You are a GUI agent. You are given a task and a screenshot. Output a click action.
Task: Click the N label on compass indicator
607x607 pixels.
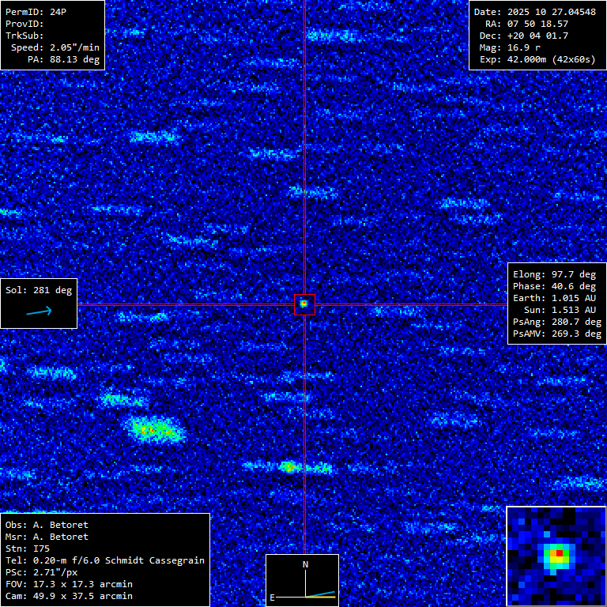[306, 564]
